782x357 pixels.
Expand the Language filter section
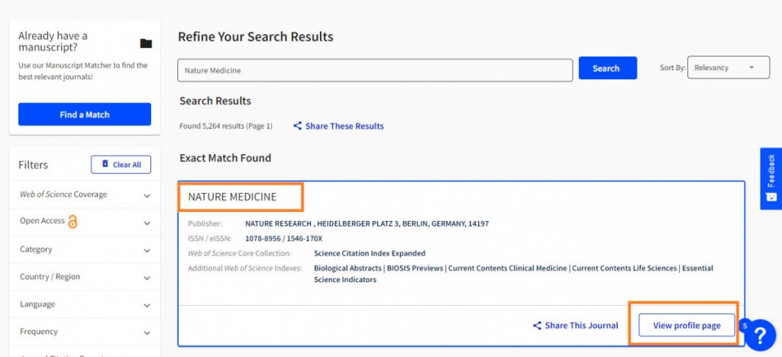pyautogui.click(x=147, y=305)
